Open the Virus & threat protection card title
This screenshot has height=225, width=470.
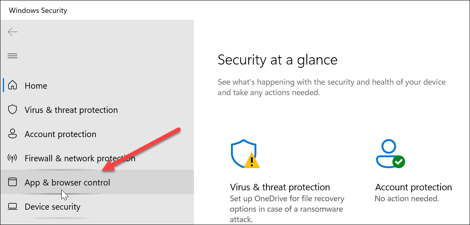[280, 187]
